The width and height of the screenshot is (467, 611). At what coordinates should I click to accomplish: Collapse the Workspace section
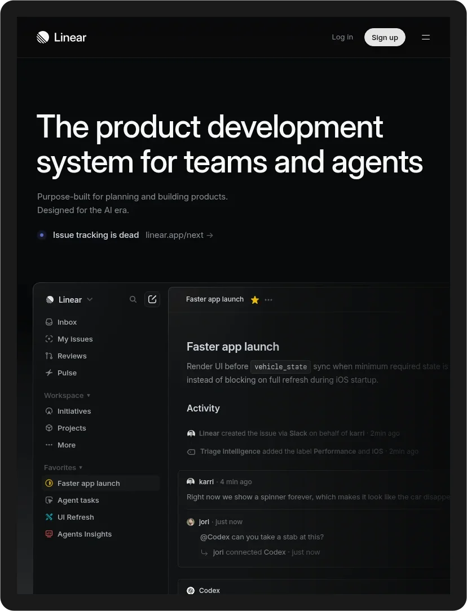67,395
